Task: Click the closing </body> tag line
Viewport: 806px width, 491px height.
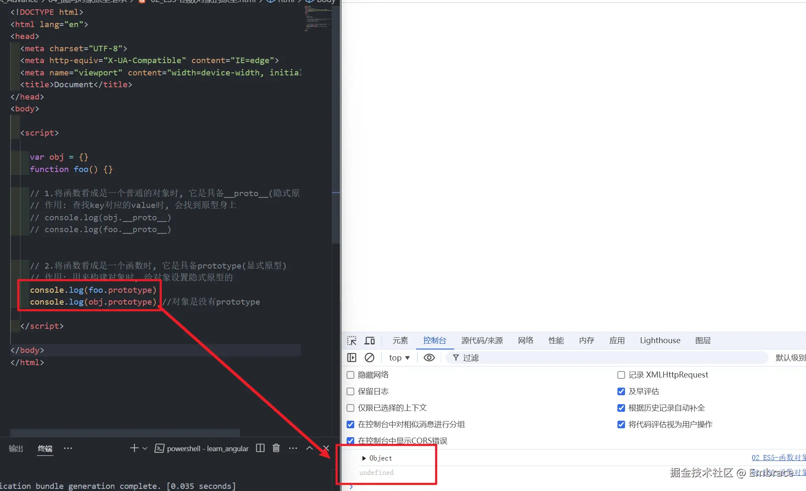Action: pyautogui.click(x=27, y=350)
